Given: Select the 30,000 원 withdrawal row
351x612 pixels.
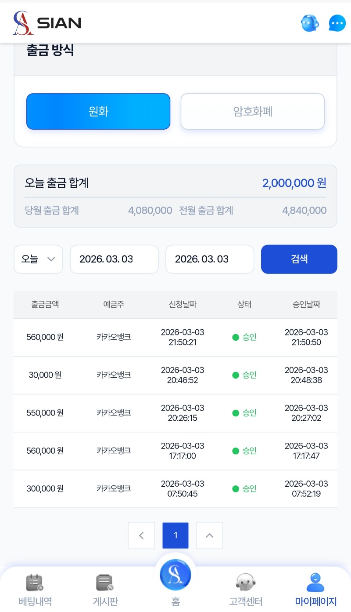Looking at the screenshot, I should pyautogui.click(x=175, y=375).
